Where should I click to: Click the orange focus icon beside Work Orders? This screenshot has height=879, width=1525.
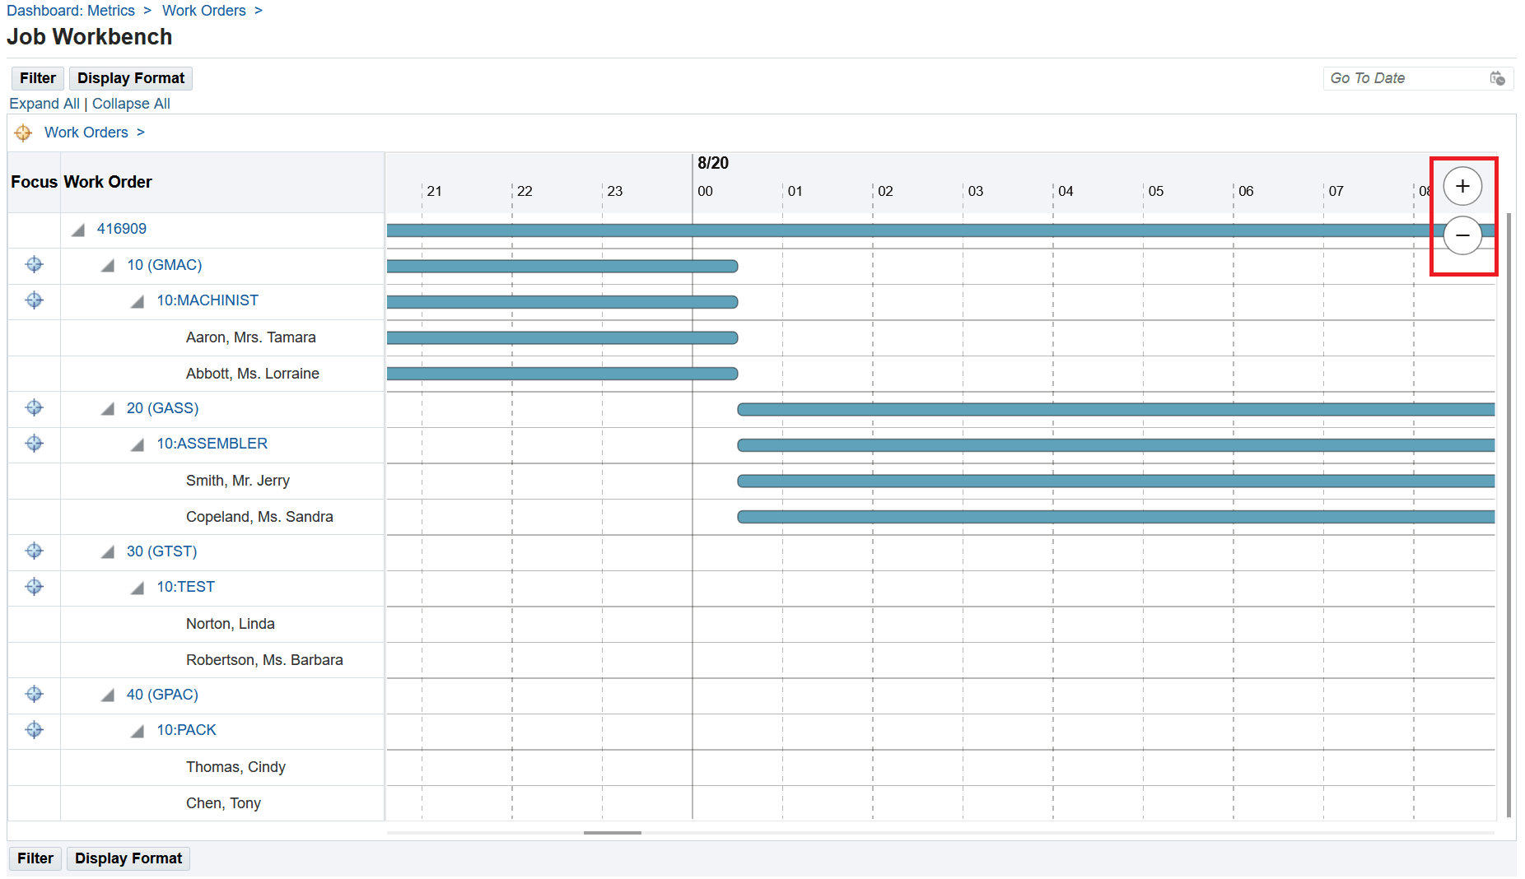(23, 133)
